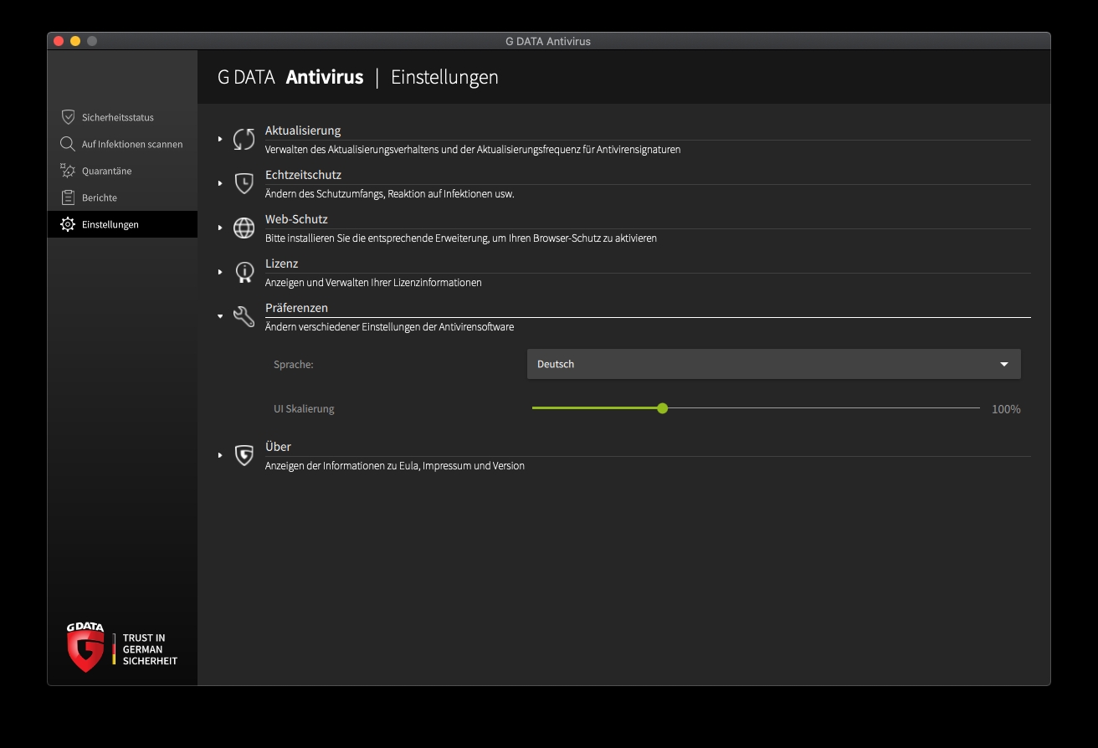1098x748 pixels.
Task: Click the Aktualisierung description text
Action: (x=473, y=150)
